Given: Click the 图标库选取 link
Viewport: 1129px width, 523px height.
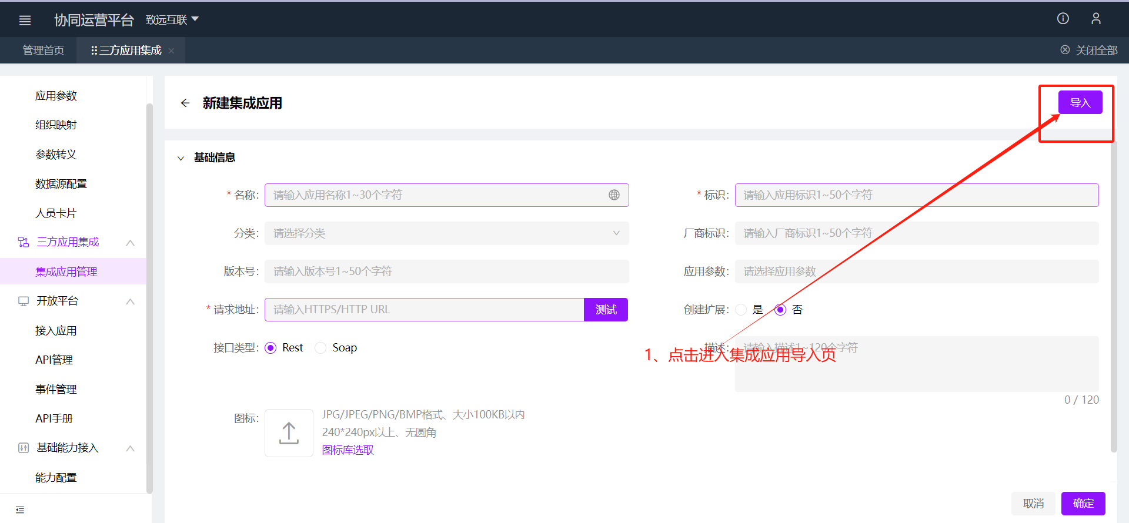Looking at the screenshot, I should tap(348, 450).
